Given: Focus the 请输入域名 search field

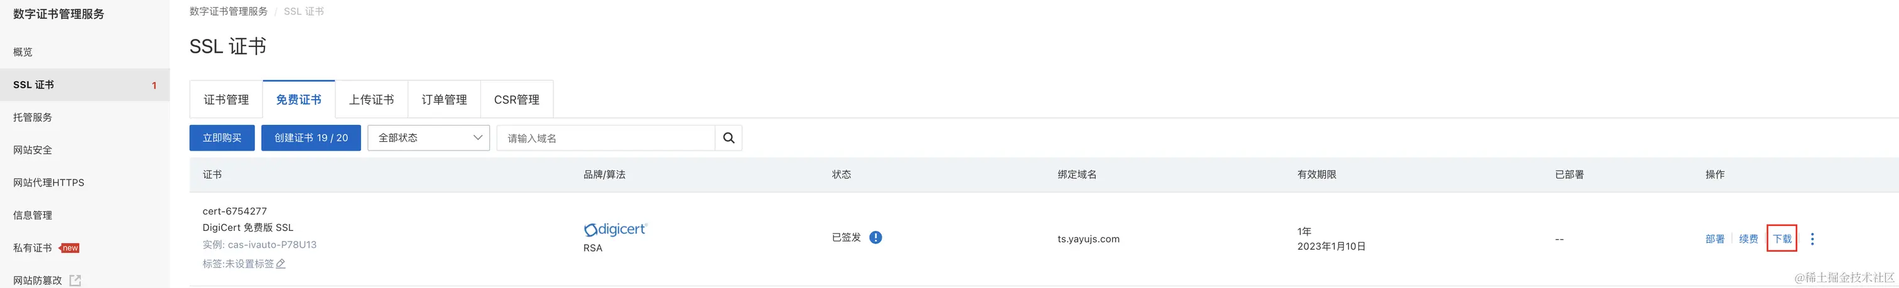Looking at the screenshot, I should [606, 138].
